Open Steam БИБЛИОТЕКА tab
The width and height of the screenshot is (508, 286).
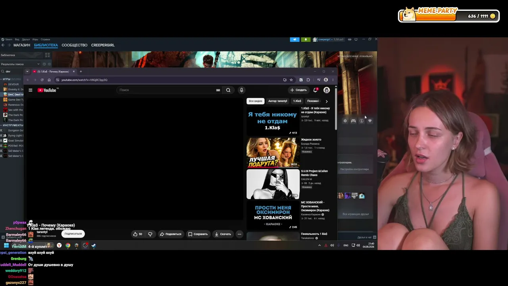pos(46,45)
